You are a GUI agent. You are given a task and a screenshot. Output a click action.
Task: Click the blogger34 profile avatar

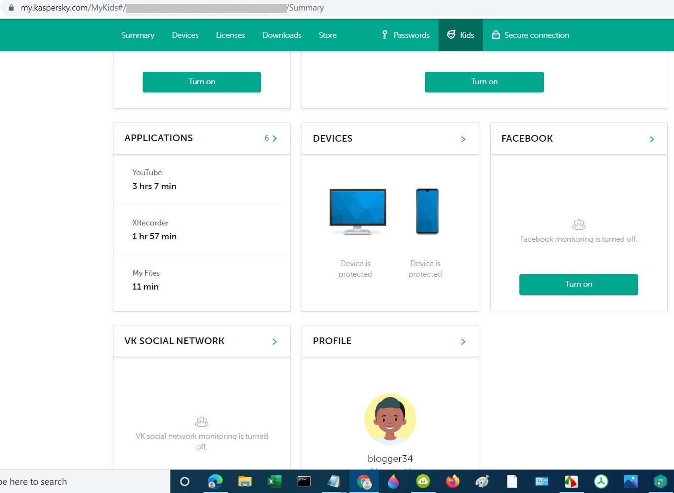[x=390, y=419]
